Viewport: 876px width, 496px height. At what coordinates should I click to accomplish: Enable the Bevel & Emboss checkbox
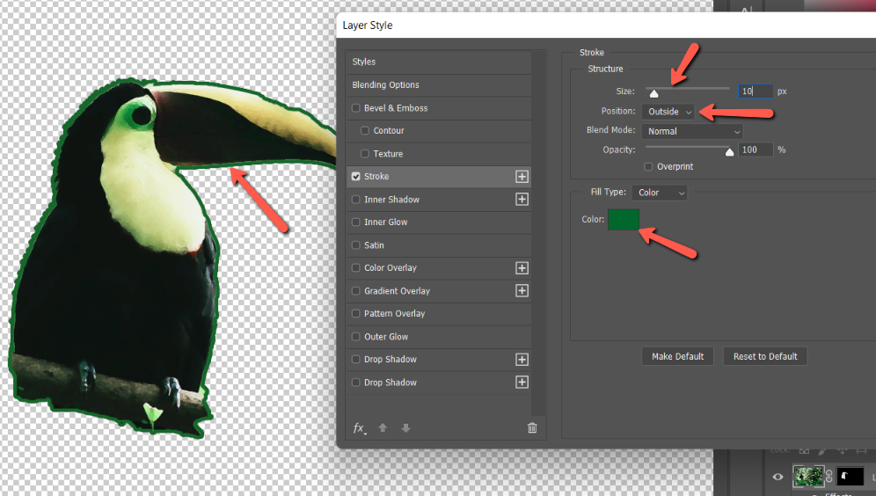(356, 108)
